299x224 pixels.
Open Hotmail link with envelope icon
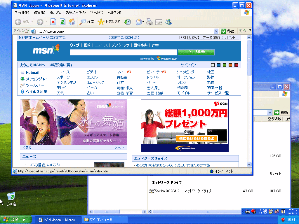[30, 73]
